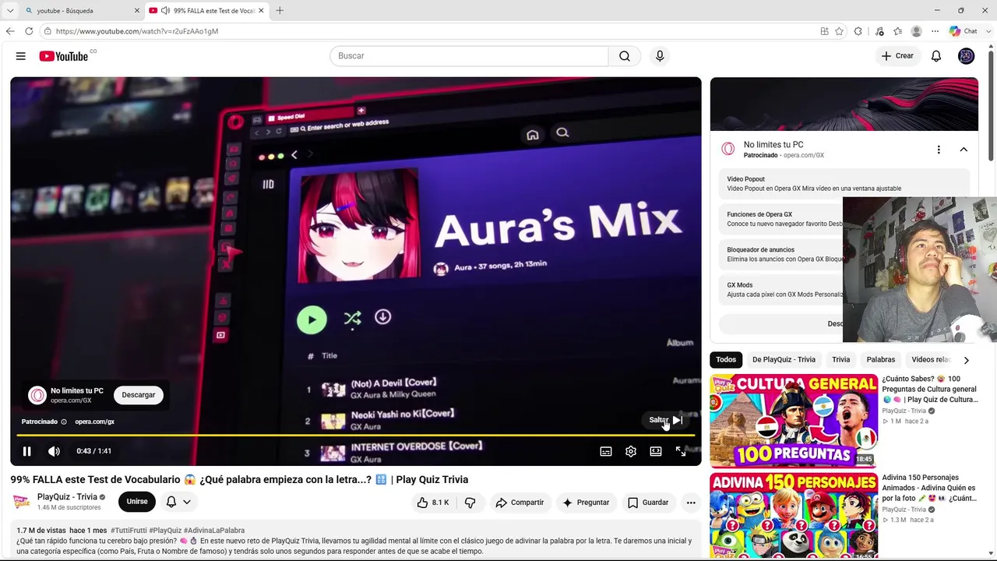Add this page to browser favorites
This screenshot has height=561, width=997.
pyautogui.click(x=839, y=31)
